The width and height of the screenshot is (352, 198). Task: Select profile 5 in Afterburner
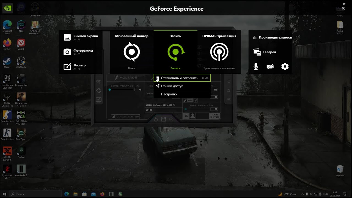229,100
